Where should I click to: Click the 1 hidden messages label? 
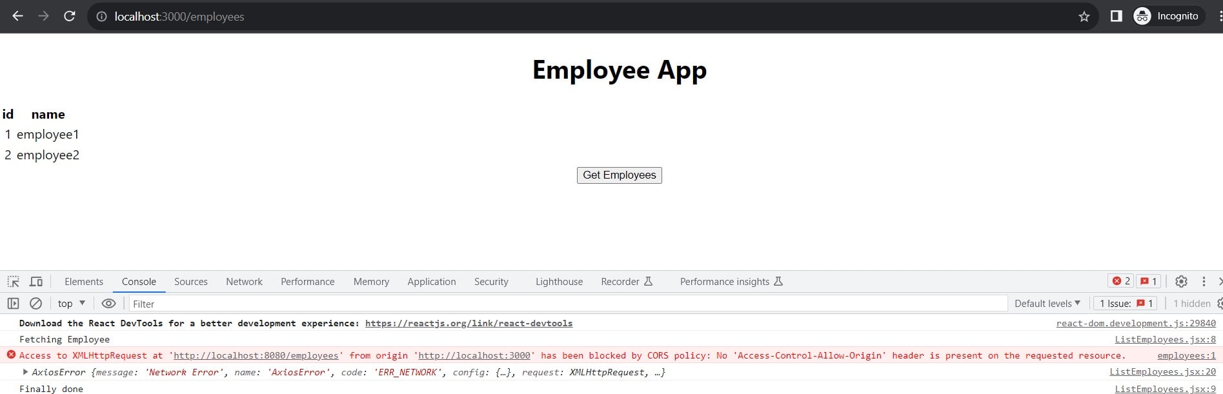click(1191, 304)
